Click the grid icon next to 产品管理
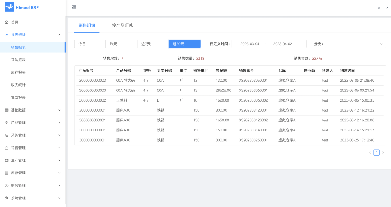391x207 pixels. (7, 123)
